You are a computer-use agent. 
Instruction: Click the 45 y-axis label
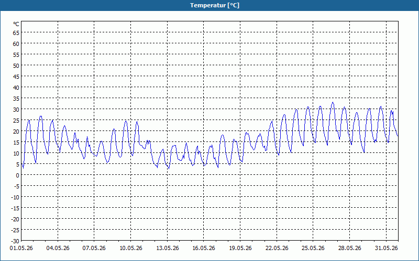point(16,77)
